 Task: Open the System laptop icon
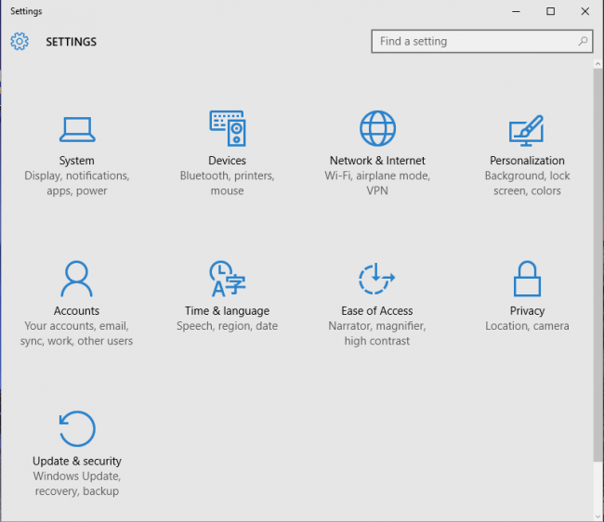point(77,129)
